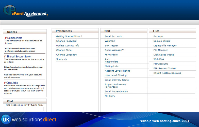199x127 pixels.
Task: Click the Find functions search field
Action: click(x=24, y=109)
